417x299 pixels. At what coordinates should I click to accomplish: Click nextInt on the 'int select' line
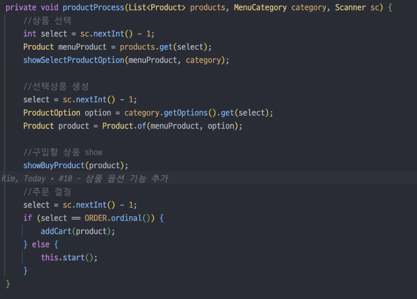coord(109,34)
